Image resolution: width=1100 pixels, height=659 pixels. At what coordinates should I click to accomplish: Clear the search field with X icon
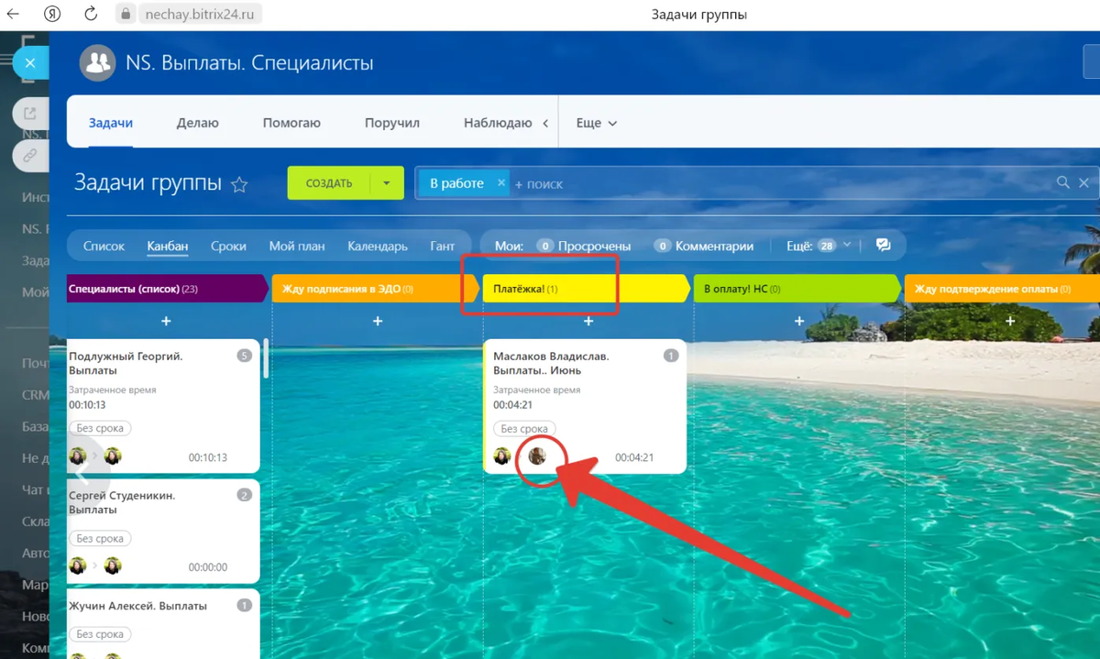[1084, 183]
